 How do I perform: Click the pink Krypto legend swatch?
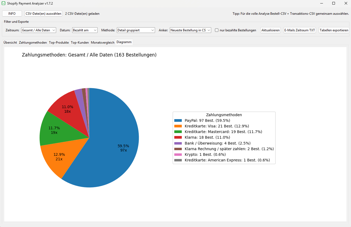tap(178, 154)
